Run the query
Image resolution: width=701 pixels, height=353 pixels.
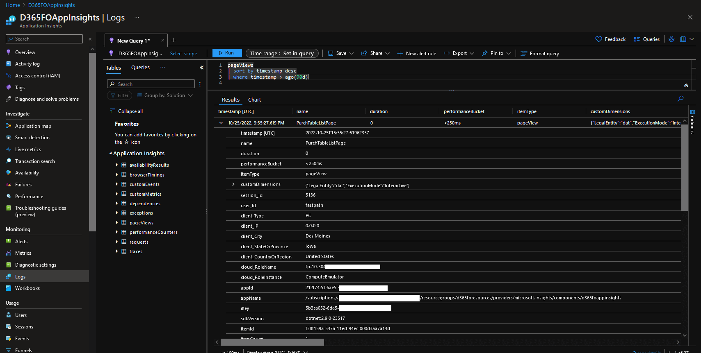pos(227,53)
